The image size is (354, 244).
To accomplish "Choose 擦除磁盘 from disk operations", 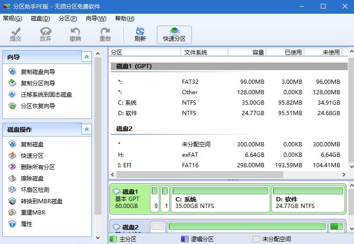I will pos(32,179).
